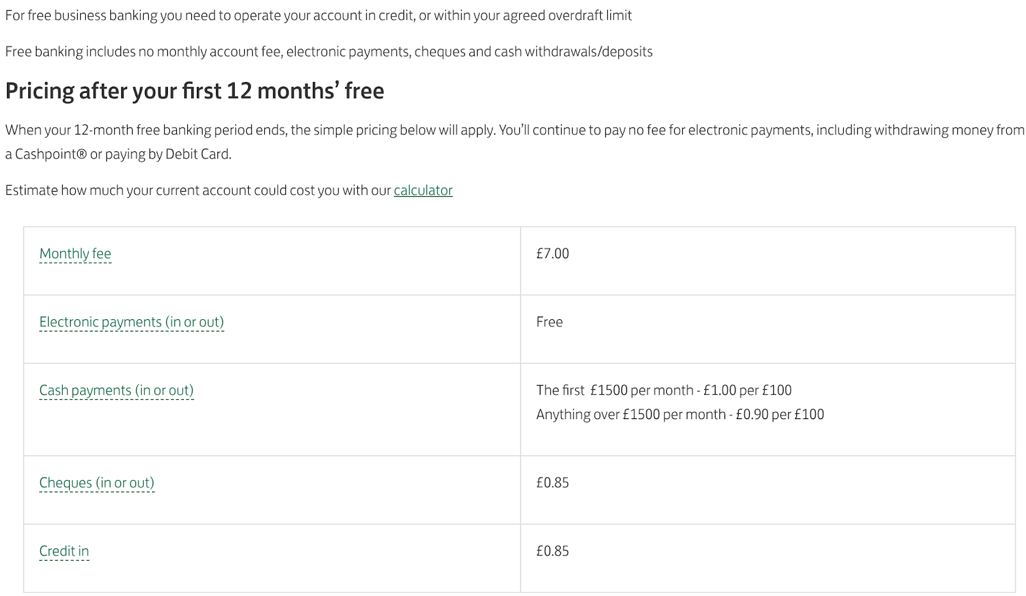Image resolution: width=1026 pixels, height=596 pixels.
Task: Click the paragraph starting When your 12-month free banking
Action: pyautogui.click(x=515, y=142)
